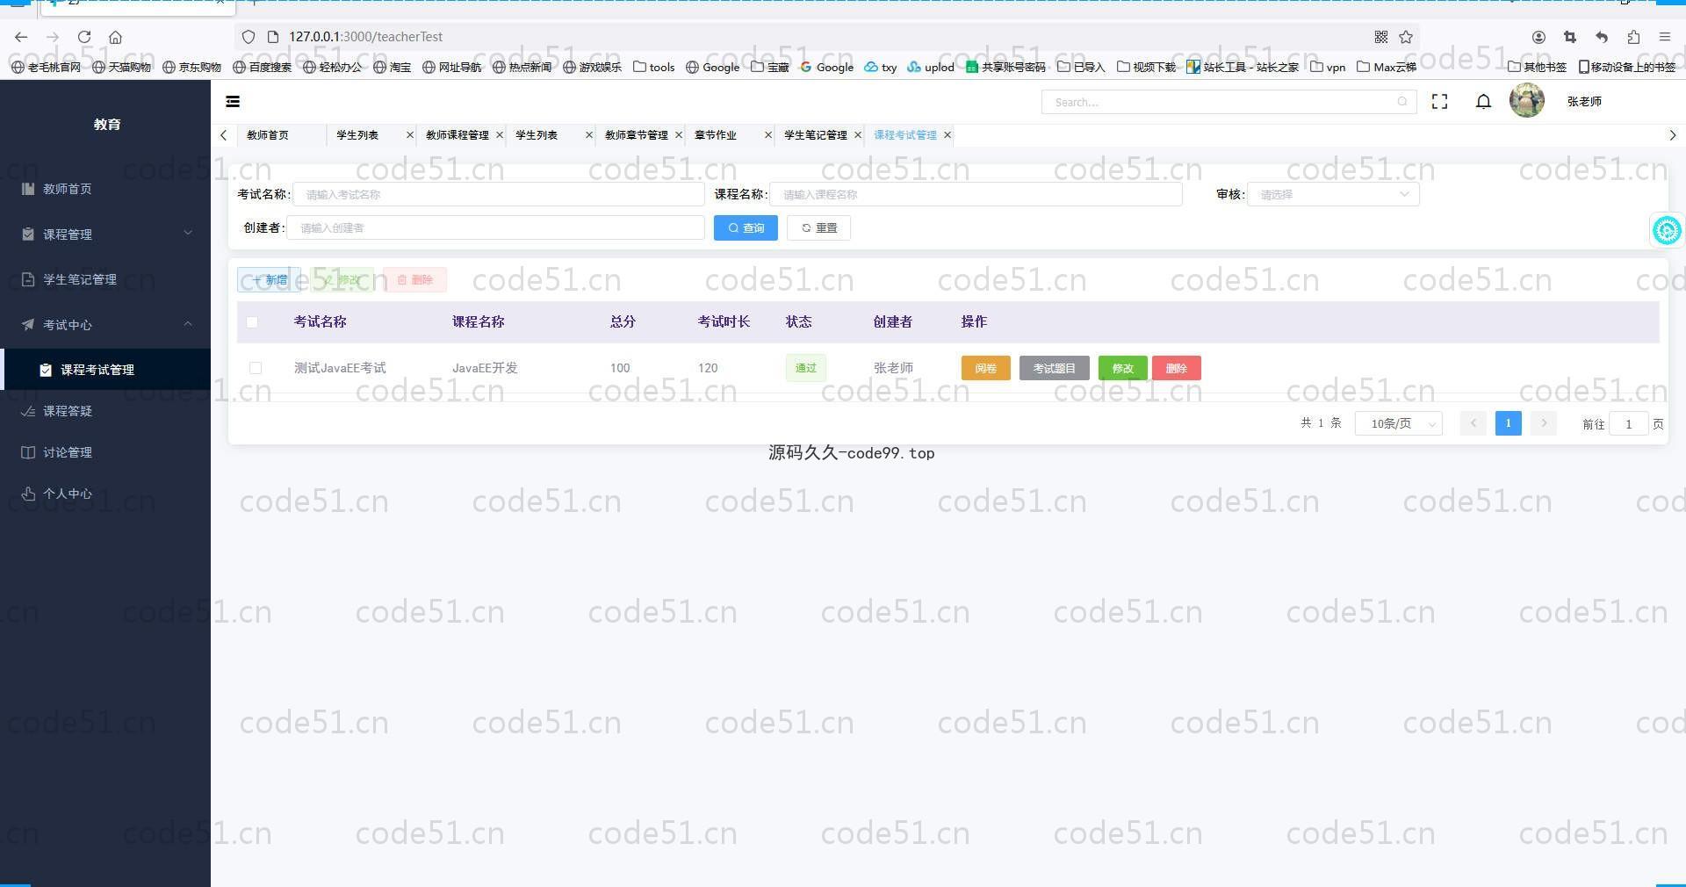Click the 重置 reset button
The width and height of the screenshot is (1686, 887).
[818, 228]
